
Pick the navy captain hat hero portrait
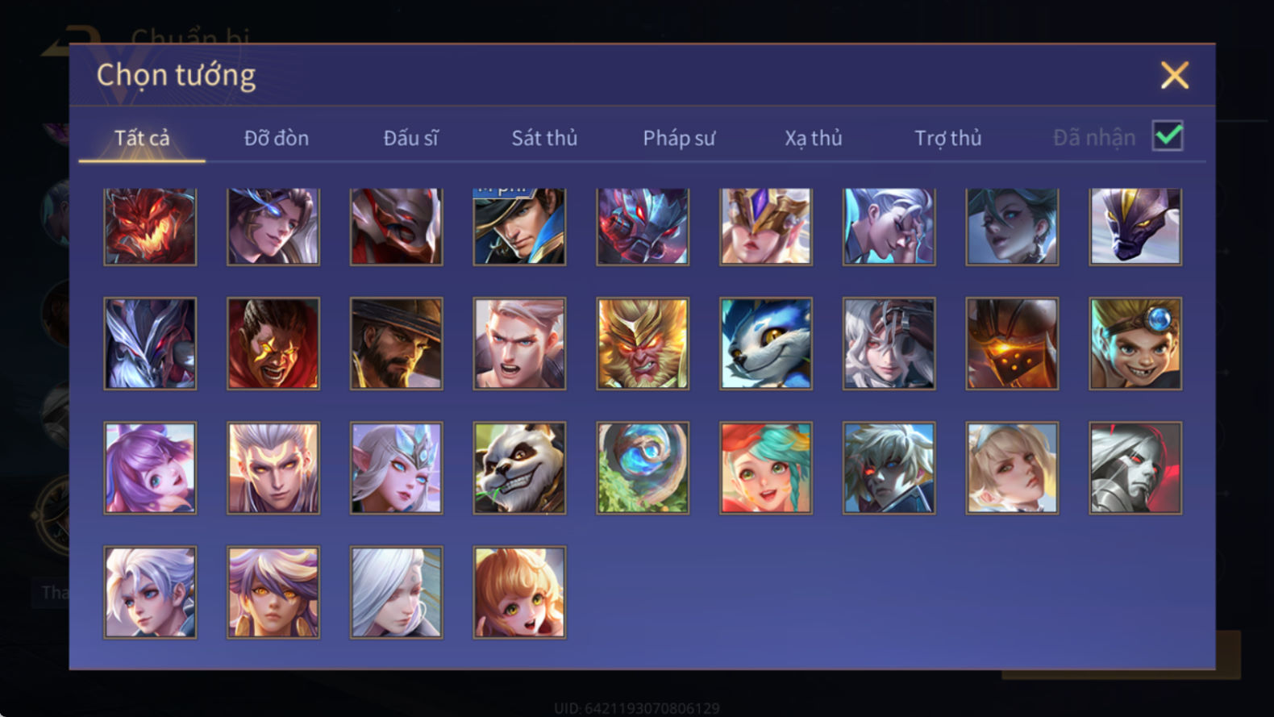pyautogui.click(x=519, y=227)
